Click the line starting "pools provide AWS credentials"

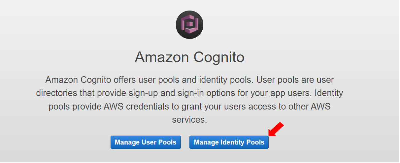189,107
